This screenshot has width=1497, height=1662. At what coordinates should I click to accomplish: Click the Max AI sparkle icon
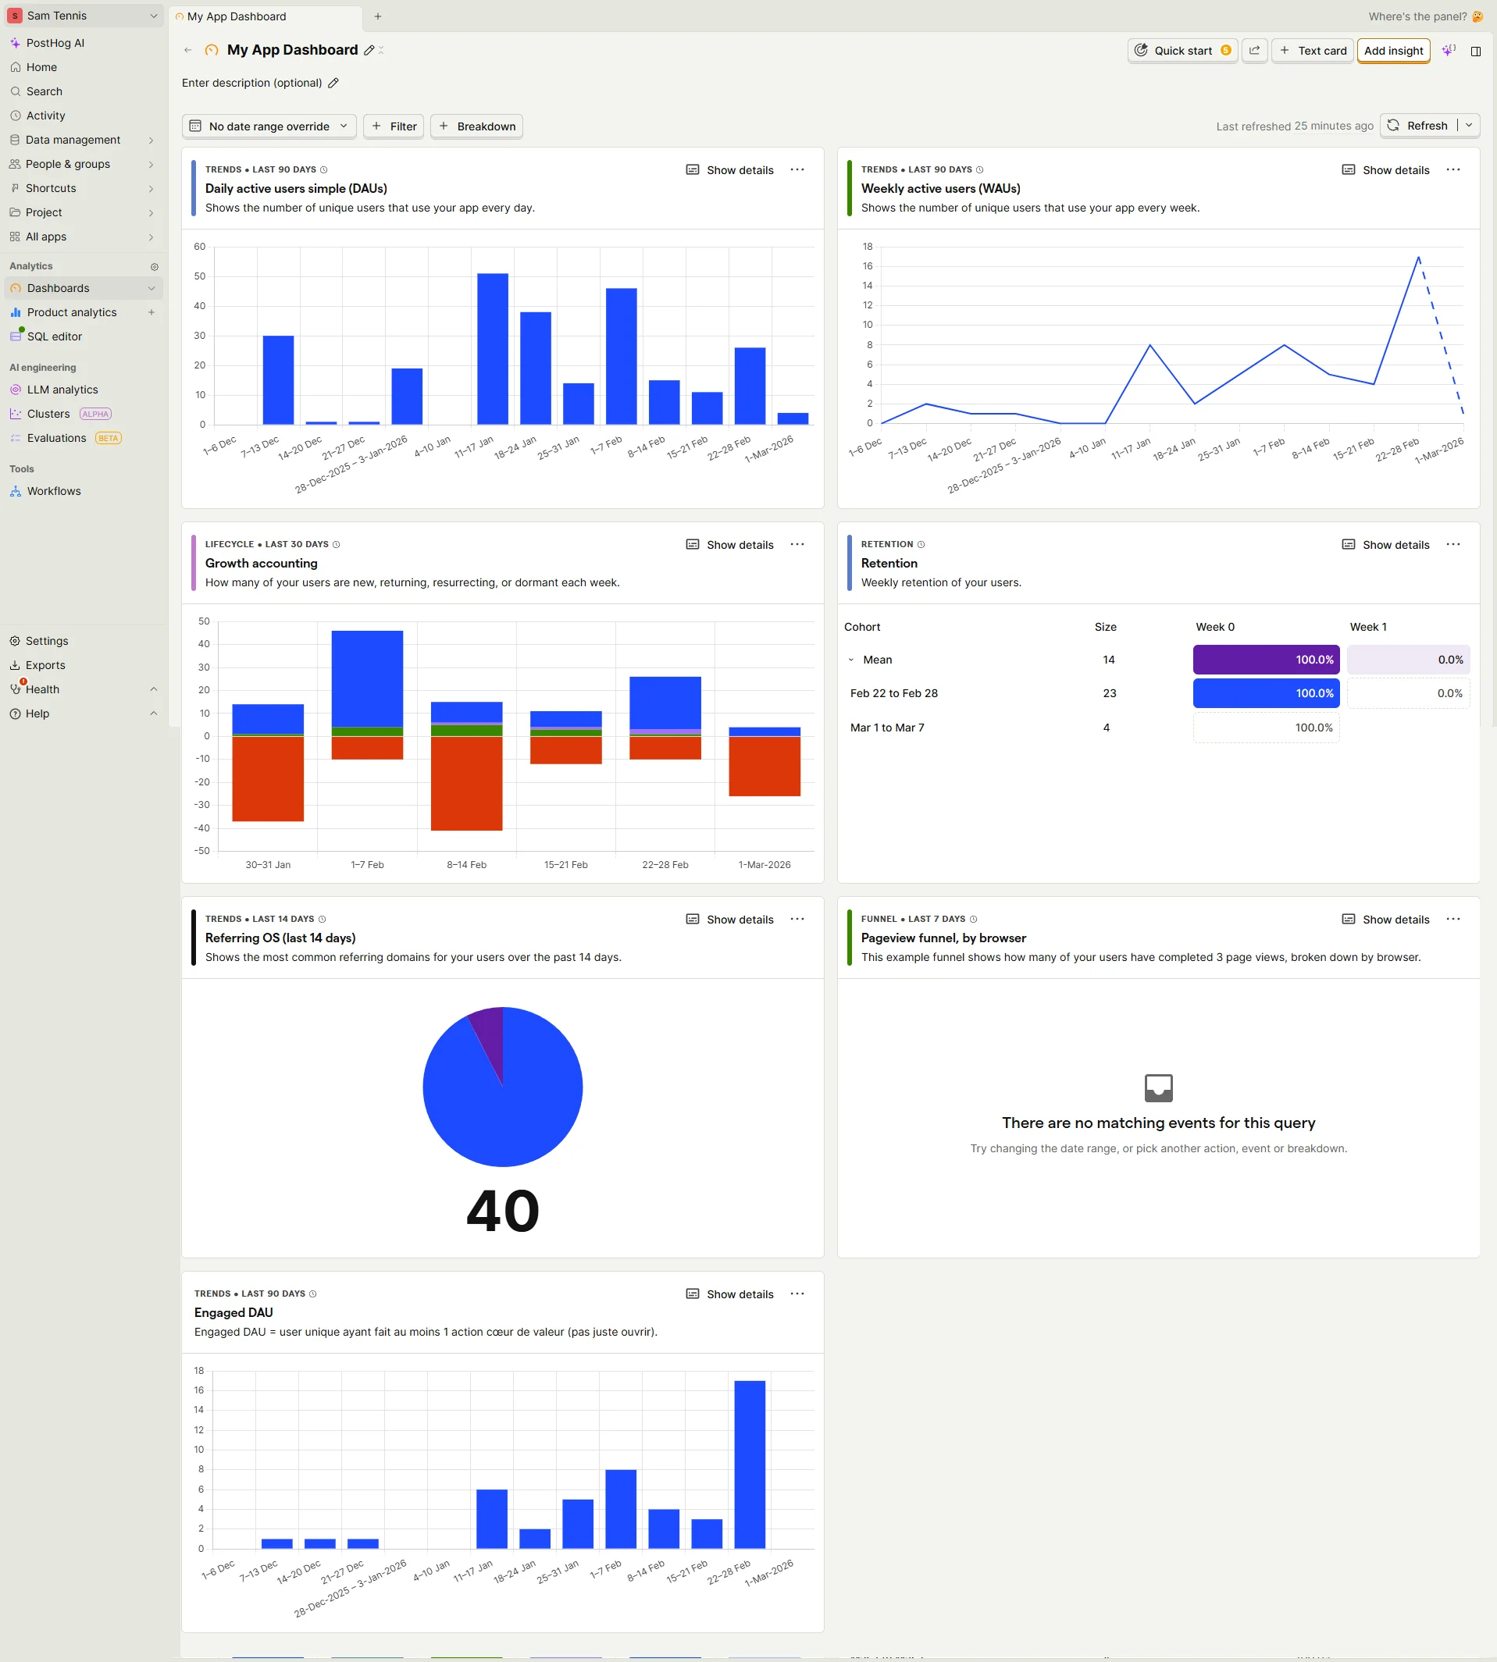(x=1449, y=50)
